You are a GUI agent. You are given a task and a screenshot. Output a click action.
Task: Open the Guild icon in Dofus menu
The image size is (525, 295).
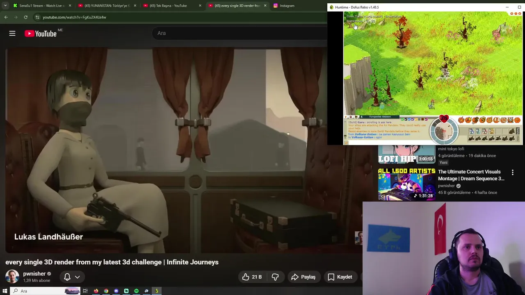click(503, 120)
